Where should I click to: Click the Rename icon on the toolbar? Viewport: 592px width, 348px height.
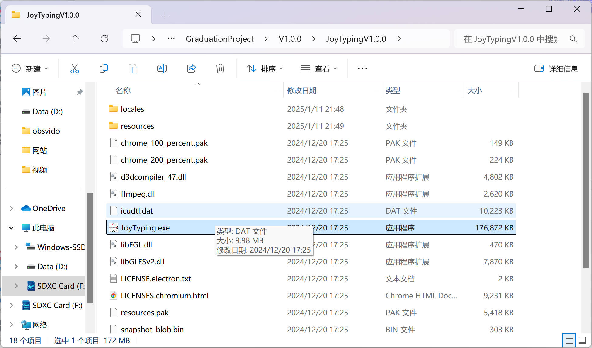pos(162,68)
